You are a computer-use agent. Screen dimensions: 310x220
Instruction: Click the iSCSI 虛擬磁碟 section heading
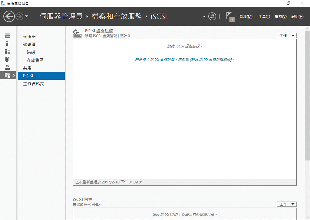99,31
